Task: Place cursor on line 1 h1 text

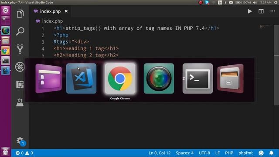Action: [136, 28]
